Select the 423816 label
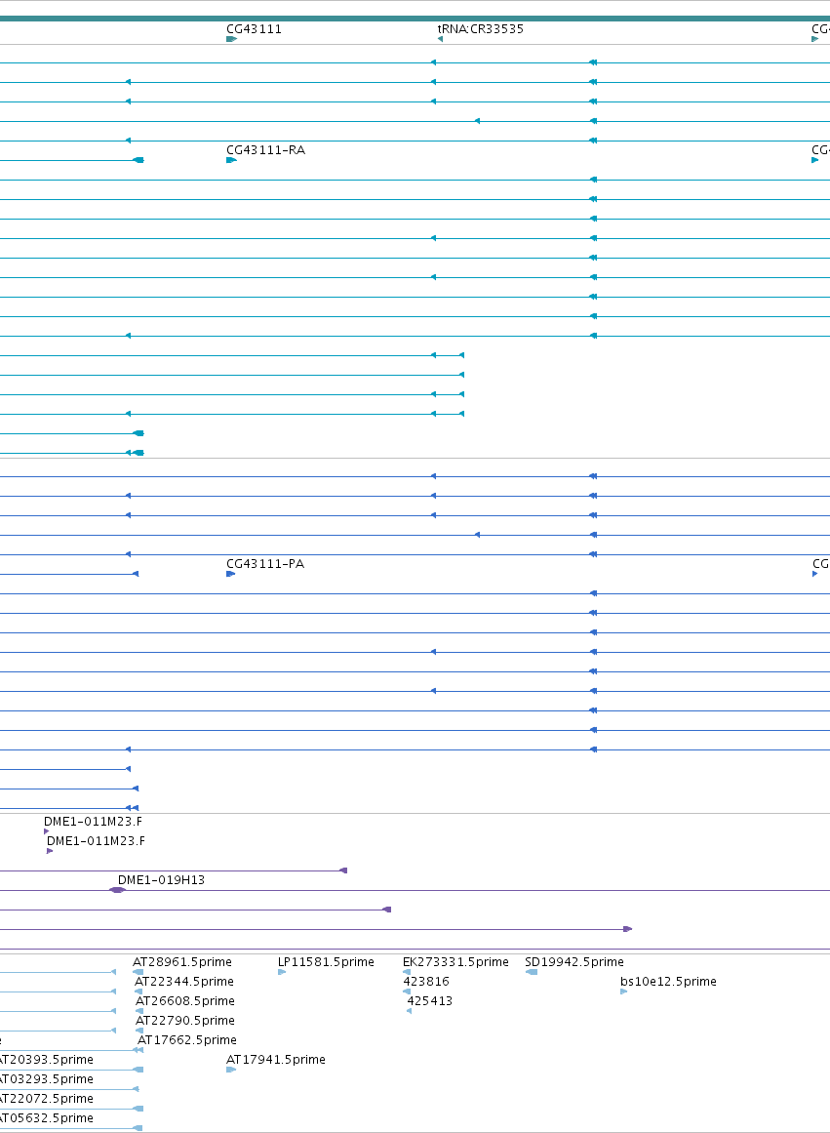Screen dimensions: 830x1133 click(x=426, y=982)
